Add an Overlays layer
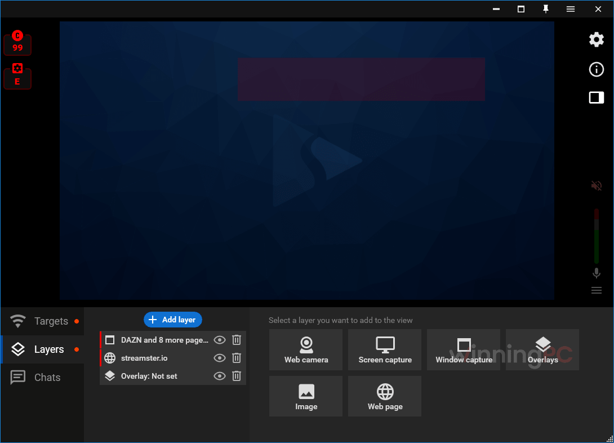This screenshot has height=443, width=614. [x=542, y=350]
